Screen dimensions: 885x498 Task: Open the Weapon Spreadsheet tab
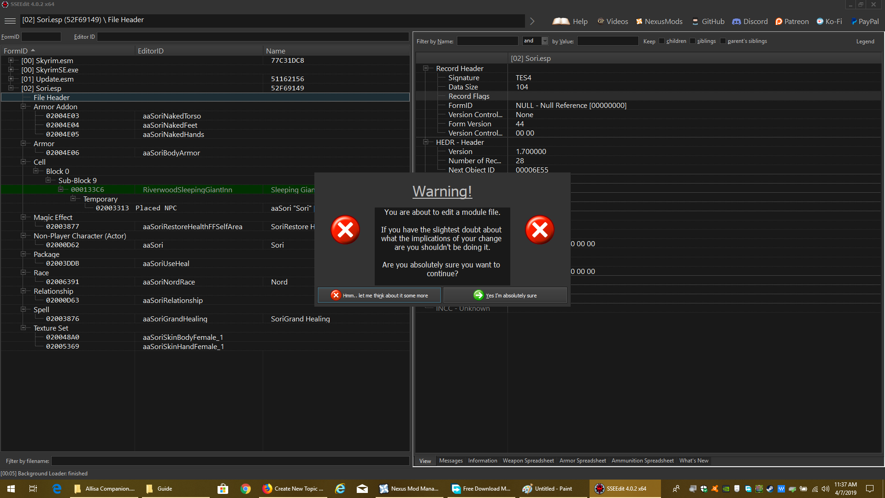(x=528, y=461)
